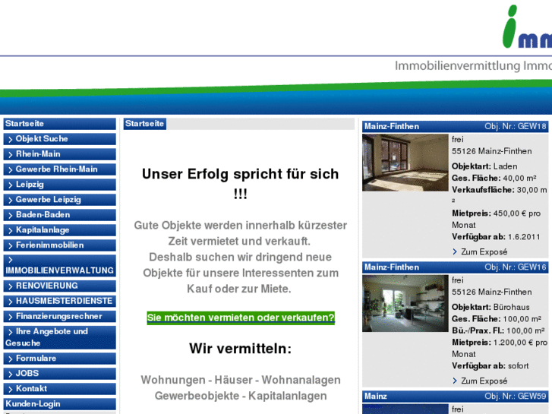Open RENOVIERUNG menu item
The height and width of the screenshot is (414, 552).
coord(59,286)
